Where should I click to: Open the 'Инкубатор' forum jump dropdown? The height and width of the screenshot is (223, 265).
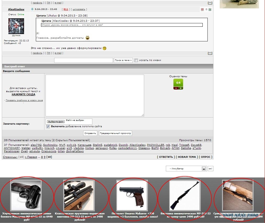(186, 169)
